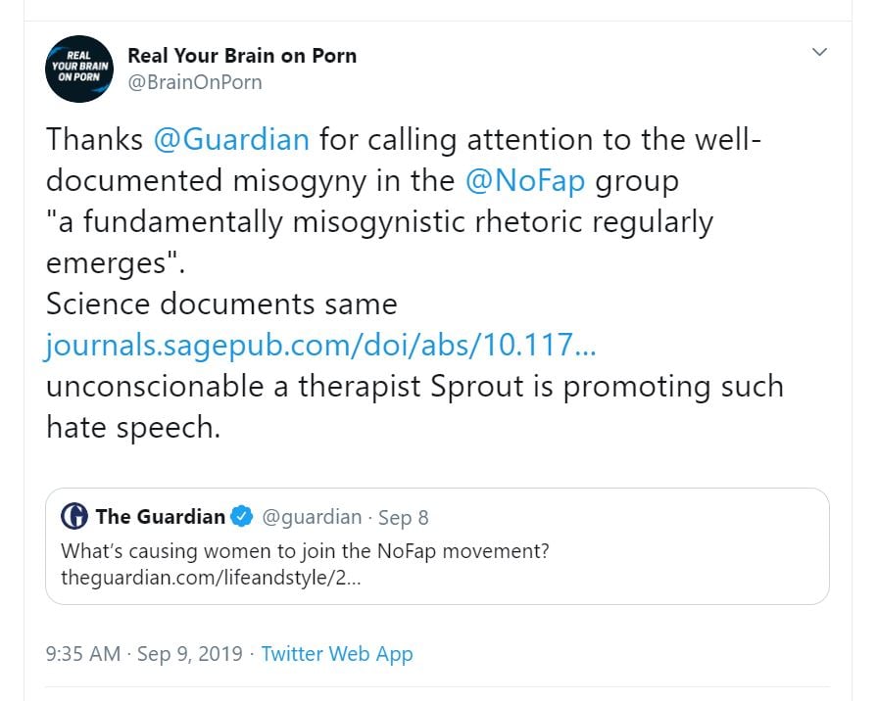Expand the tweet options chevron menu
The width and height of the screenshot is (877, 701).
tap(819, 52)
